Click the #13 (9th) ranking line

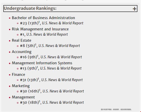click(51, 68)
